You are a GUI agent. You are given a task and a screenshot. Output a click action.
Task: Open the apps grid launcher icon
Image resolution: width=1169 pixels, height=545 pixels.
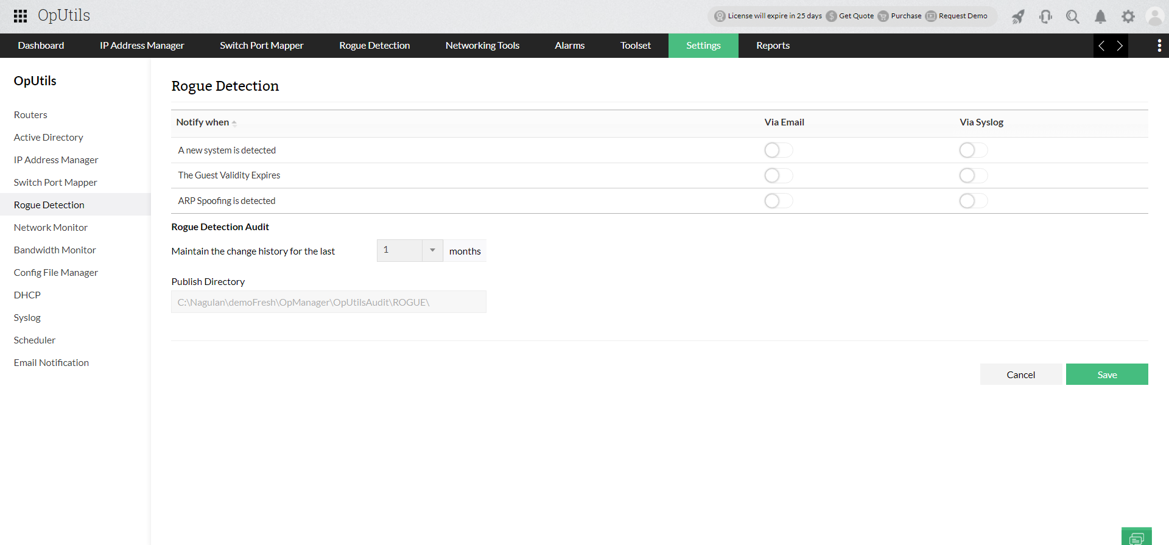pos(20,16)
